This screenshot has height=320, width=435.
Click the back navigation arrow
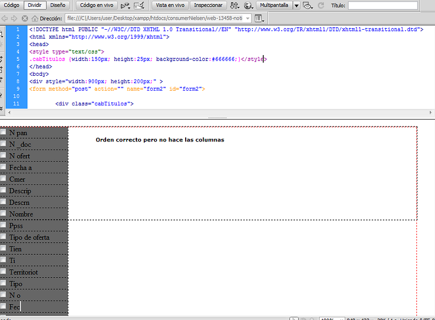point(5,19)
